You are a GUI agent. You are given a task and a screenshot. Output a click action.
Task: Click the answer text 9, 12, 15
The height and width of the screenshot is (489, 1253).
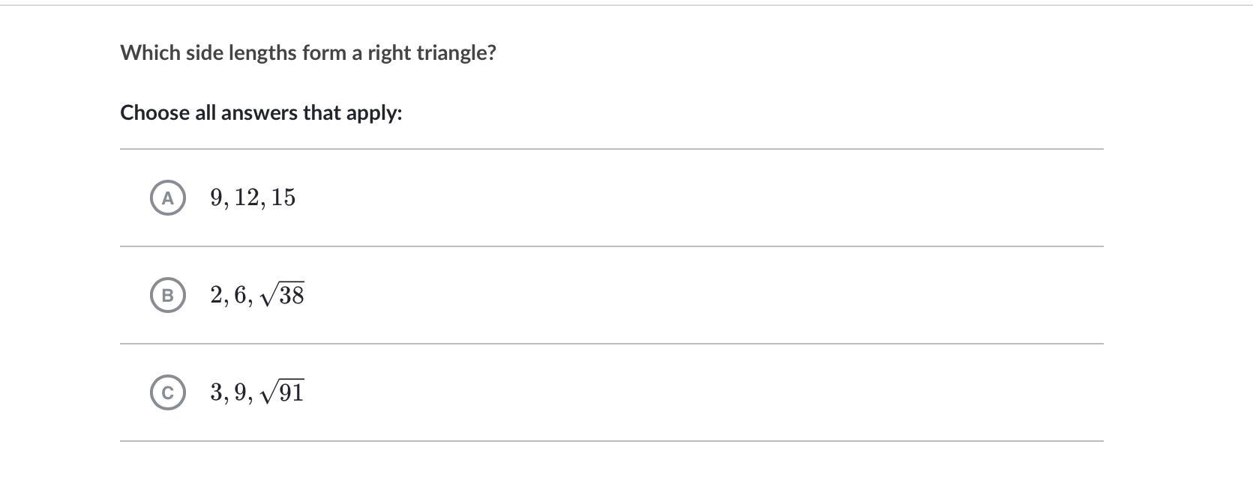click(253, 198)
